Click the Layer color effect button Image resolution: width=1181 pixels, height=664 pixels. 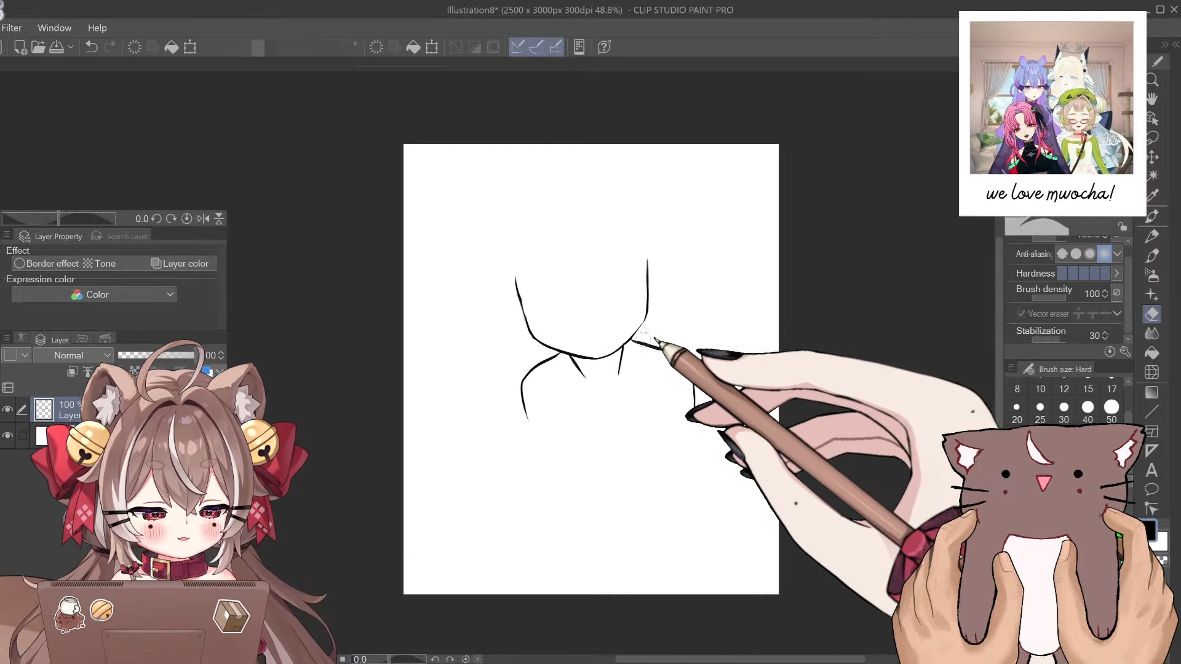click(180, 263)
